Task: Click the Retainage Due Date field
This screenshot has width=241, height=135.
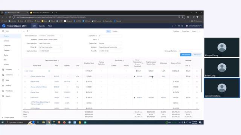Action: coord(190,51)
